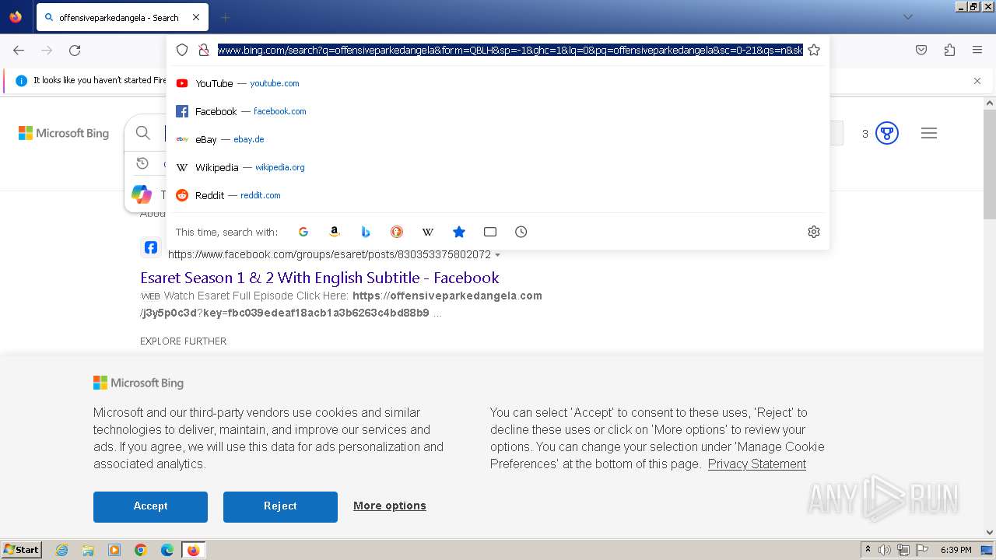Open a new tab with the plus button
The image size is (996, 560).
point(225,17)
